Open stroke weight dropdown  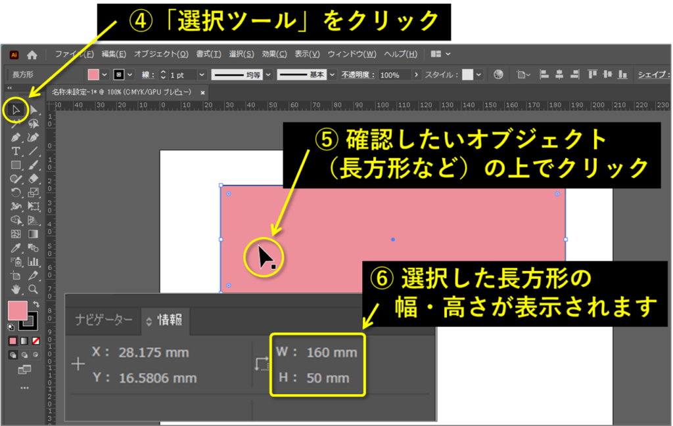[x=202, y=75]
